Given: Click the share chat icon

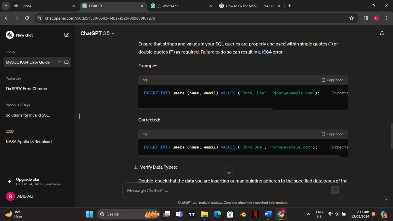Looking at the screenshot, I should [382, 33].
